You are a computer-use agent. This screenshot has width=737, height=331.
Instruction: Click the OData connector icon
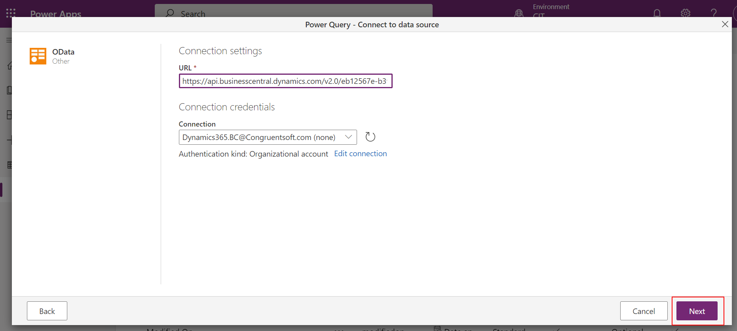(x=38, y=56)
